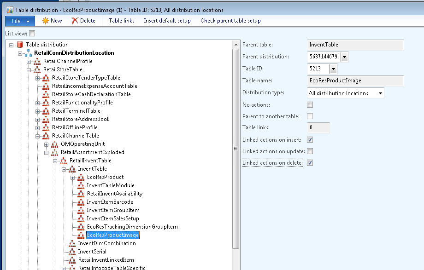
Task: Click the Parent table field InventTable
Action: coord(355,45)
